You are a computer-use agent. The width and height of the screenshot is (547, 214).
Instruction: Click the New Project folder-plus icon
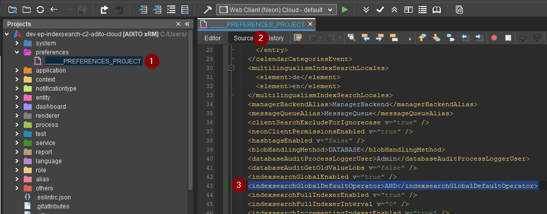[x=13, y=10]
